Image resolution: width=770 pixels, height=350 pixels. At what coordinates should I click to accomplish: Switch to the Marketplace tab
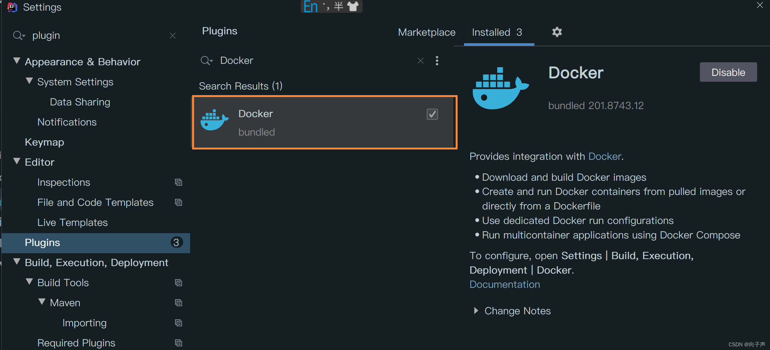(426, 32)
